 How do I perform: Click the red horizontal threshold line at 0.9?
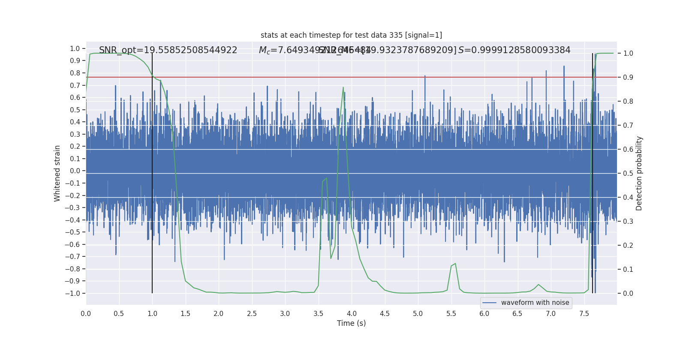tap(351, 77)
